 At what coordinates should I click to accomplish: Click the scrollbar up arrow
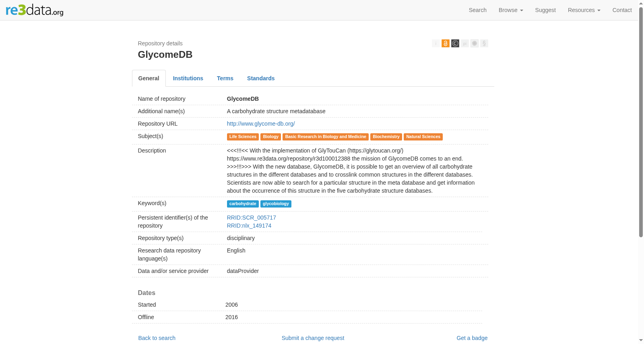pyautogui.click(x=641, y=3)
